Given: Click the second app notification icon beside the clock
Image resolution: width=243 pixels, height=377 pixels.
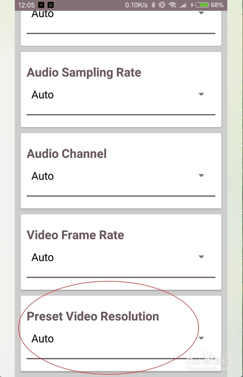Looking at the screenshot, I should [x=51, y=5].
